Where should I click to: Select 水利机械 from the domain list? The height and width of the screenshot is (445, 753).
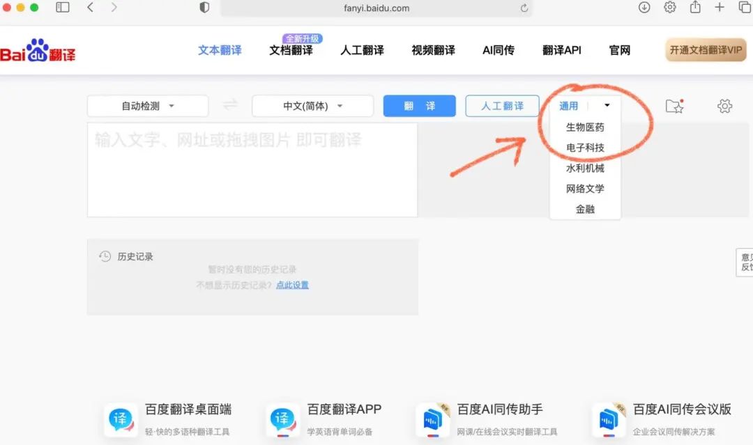pyautogui.click(x=585, y=169)
